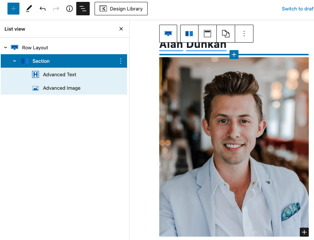Click the blue block inserter plus button
Viewport: 314px width, 240px height.
pos(13,9)
